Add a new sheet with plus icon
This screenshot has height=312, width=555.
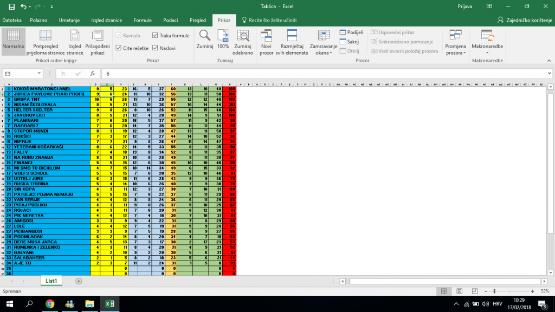[79, 281]
